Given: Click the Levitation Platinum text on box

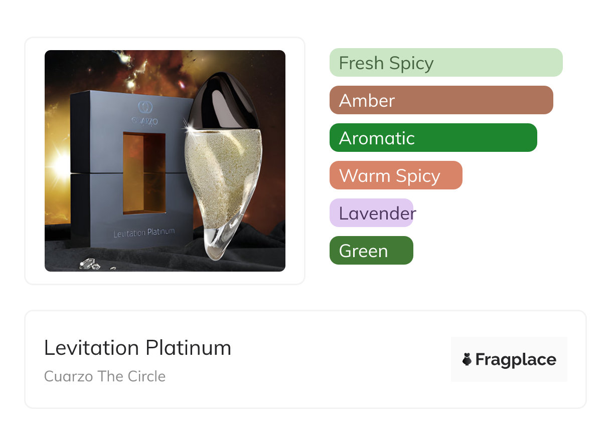Looking at the screenshot, I should pos(143,233).
